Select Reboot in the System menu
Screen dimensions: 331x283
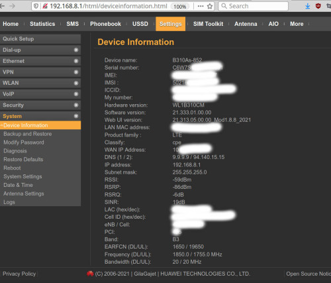coord(12,168)
